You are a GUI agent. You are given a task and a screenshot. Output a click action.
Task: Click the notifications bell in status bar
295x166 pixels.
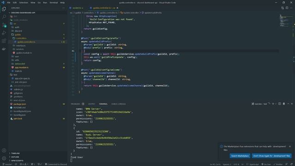[291, 164]
